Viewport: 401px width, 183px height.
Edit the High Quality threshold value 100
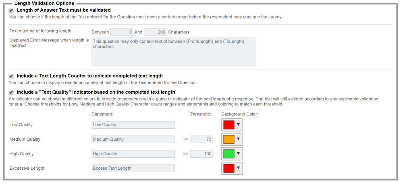pos(201,154)
